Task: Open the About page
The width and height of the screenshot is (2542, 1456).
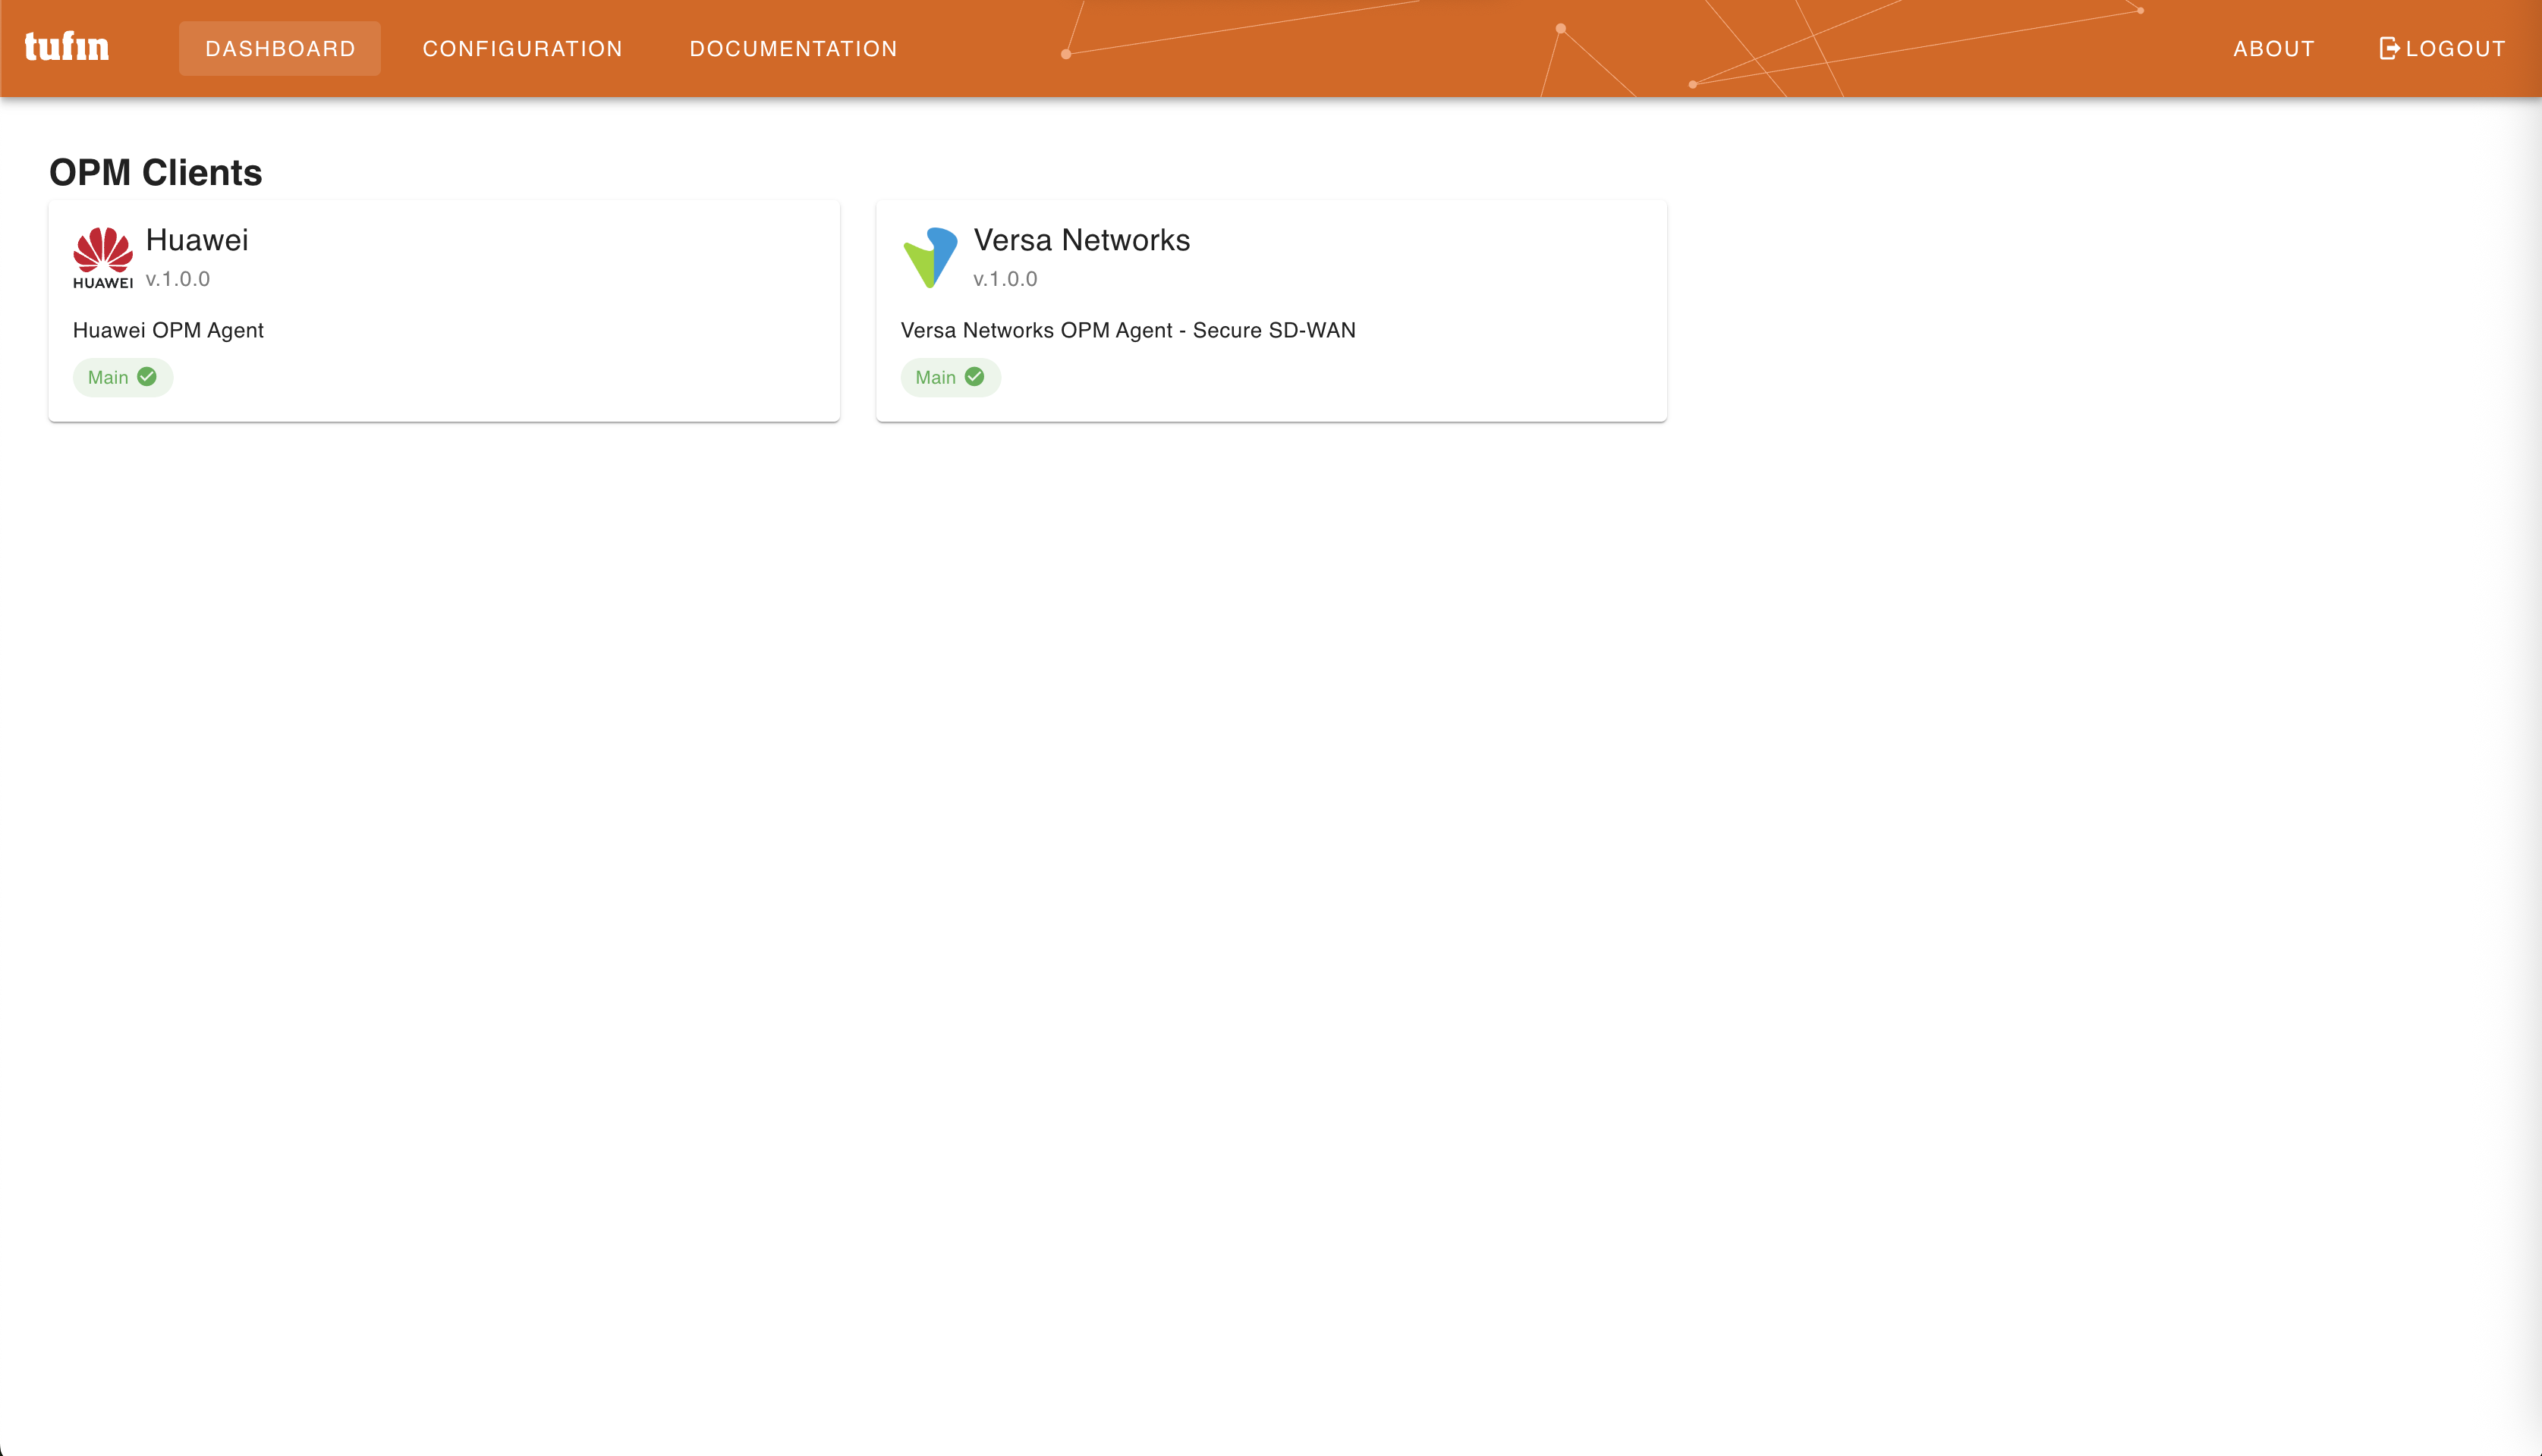Action: [2274, 48]
